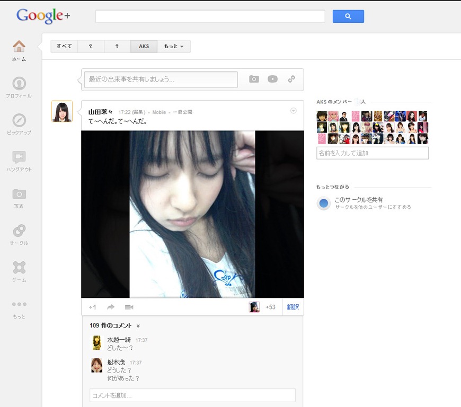The height and width of the screenshot is (407, 461).
Task: Click the コメントを追加 comment field
Action: click(x=192, y=395)
